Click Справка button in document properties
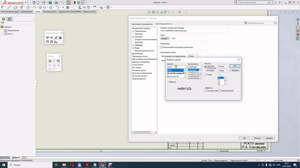Screen dimensions: 300x168 [269, 138]
